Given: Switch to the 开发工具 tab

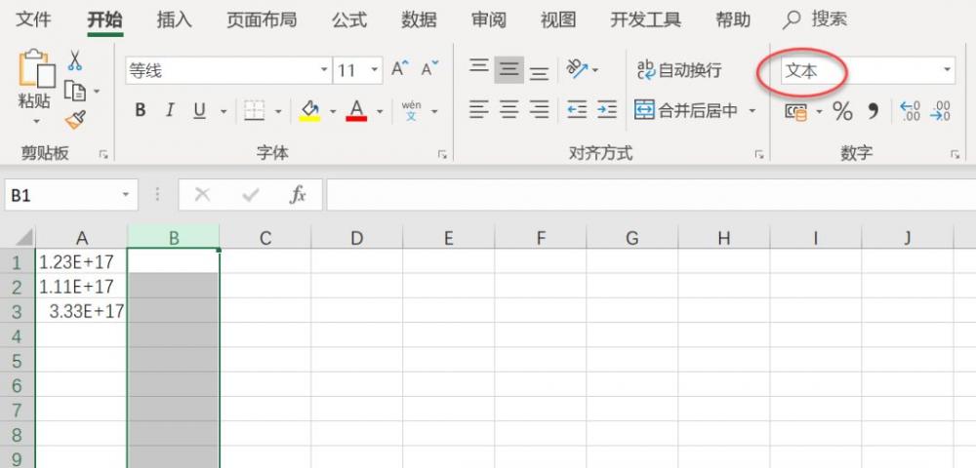Looking at the screenshot, I should point(645,19).
